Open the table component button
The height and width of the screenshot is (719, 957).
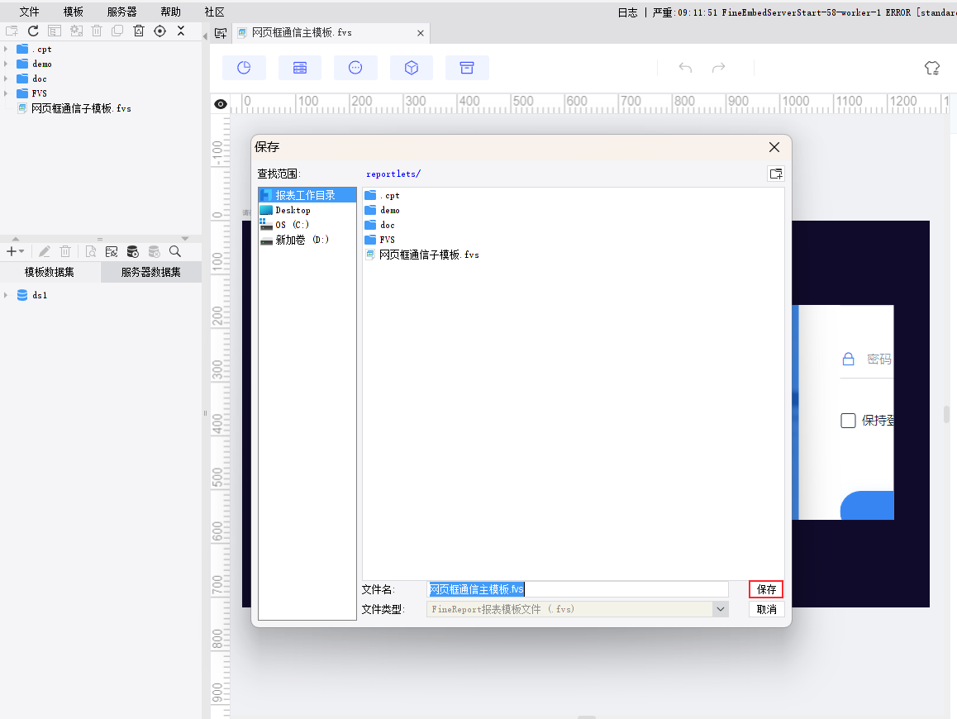coord(300,68)
